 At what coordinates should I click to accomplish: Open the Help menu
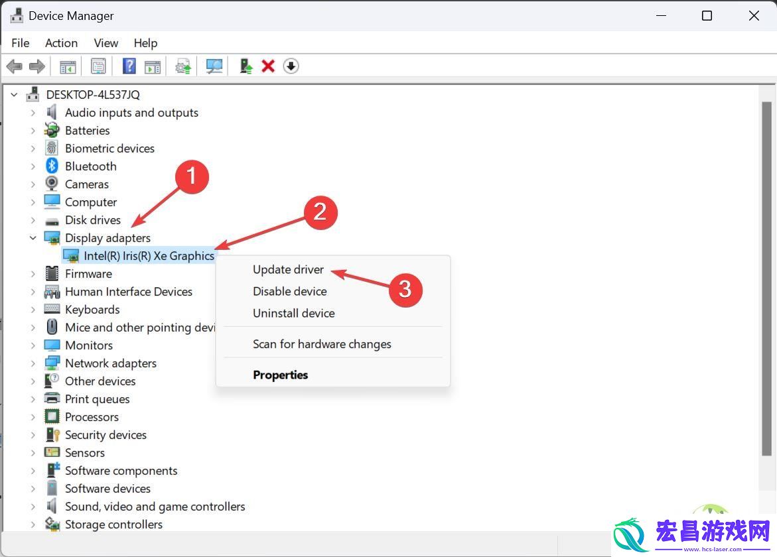[145, 43]
